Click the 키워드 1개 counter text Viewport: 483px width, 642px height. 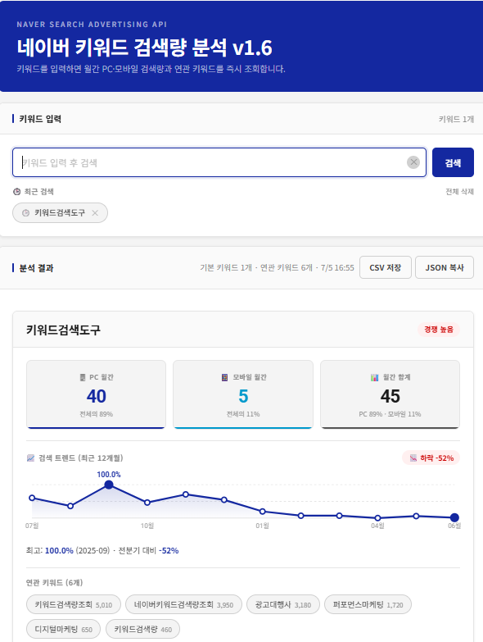[x=456, y=119]
